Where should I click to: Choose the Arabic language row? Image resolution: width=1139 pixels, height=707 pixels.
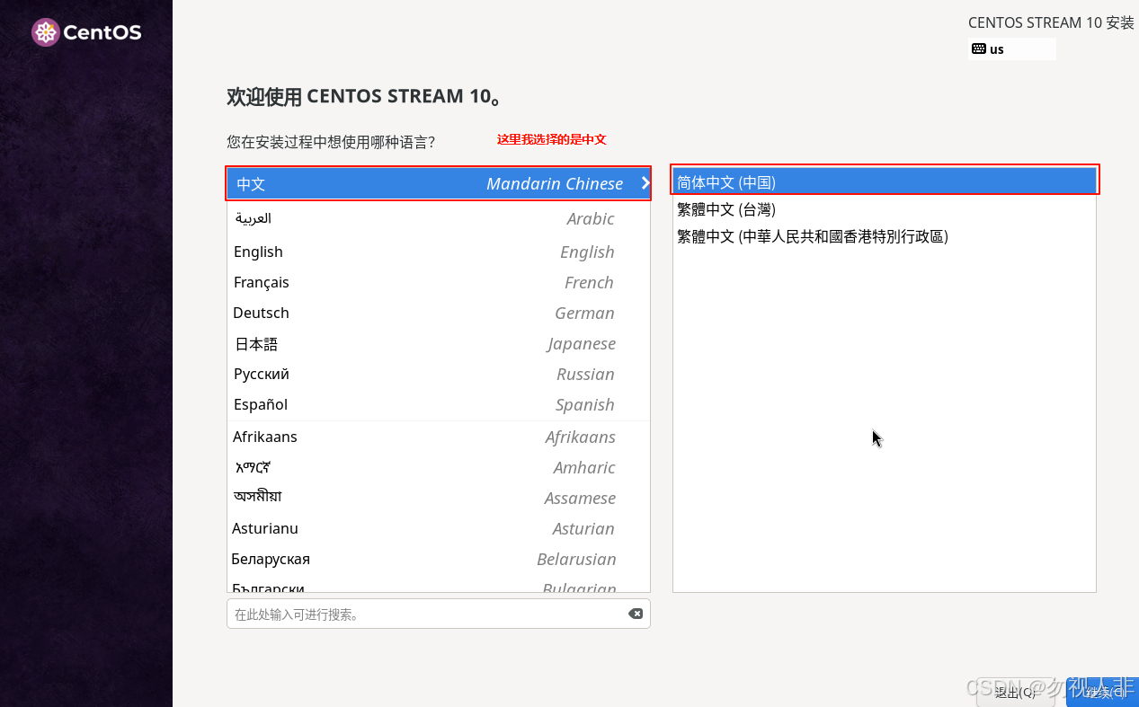[x=439, y=218]
